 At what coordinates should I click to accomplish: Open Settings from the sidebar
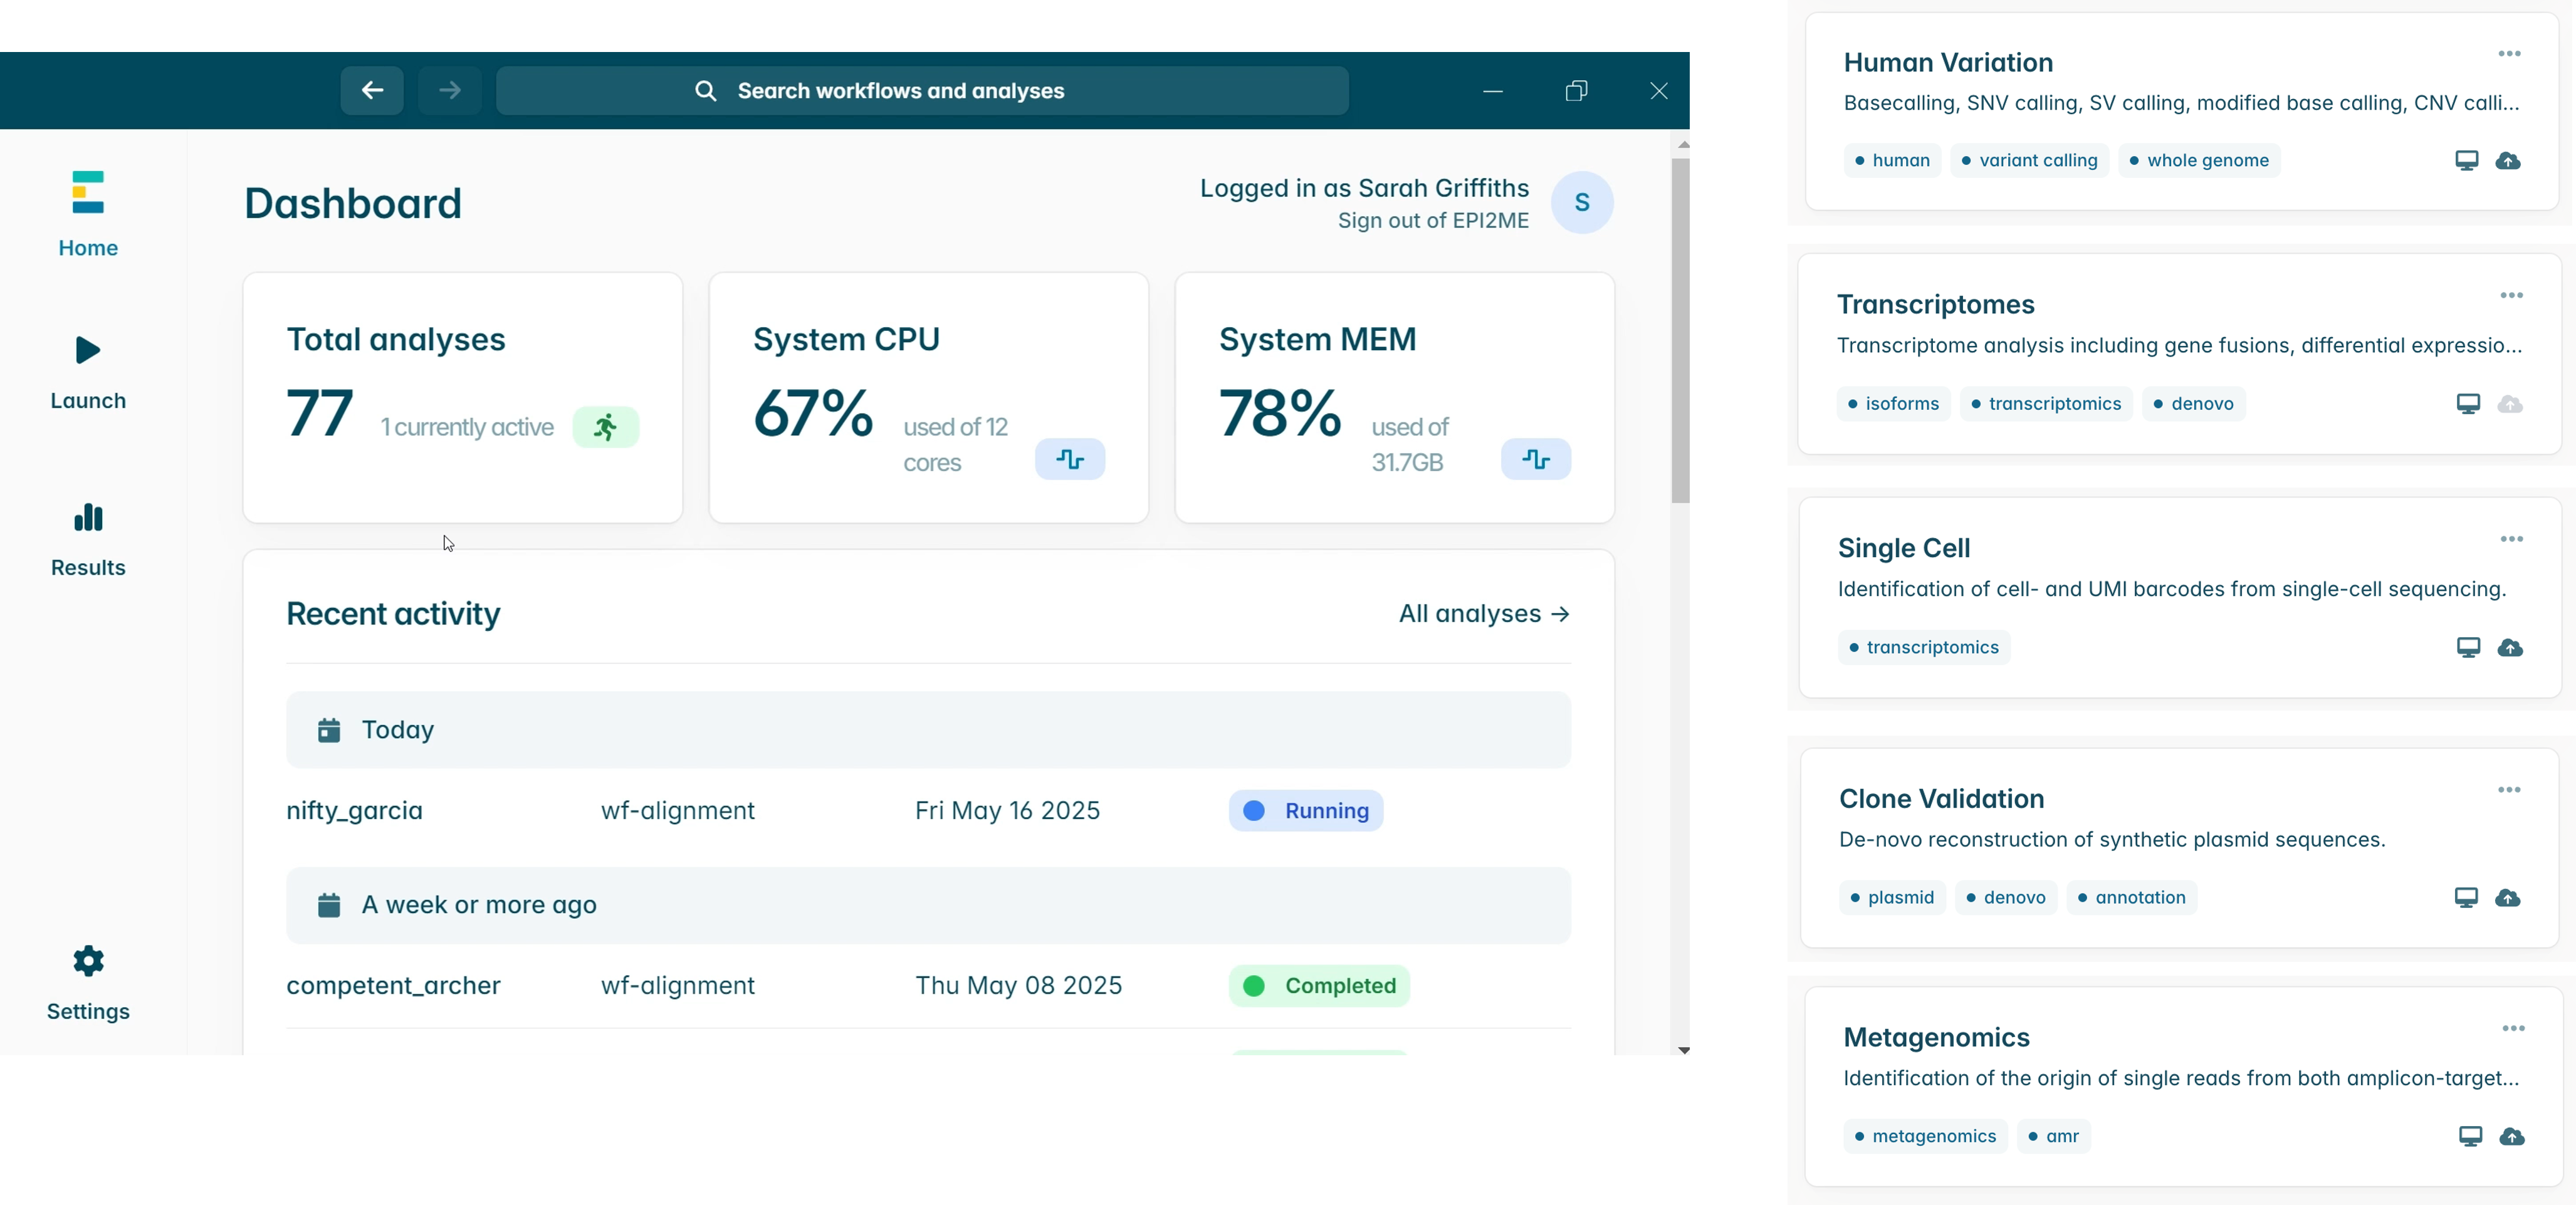pos(88,983)
